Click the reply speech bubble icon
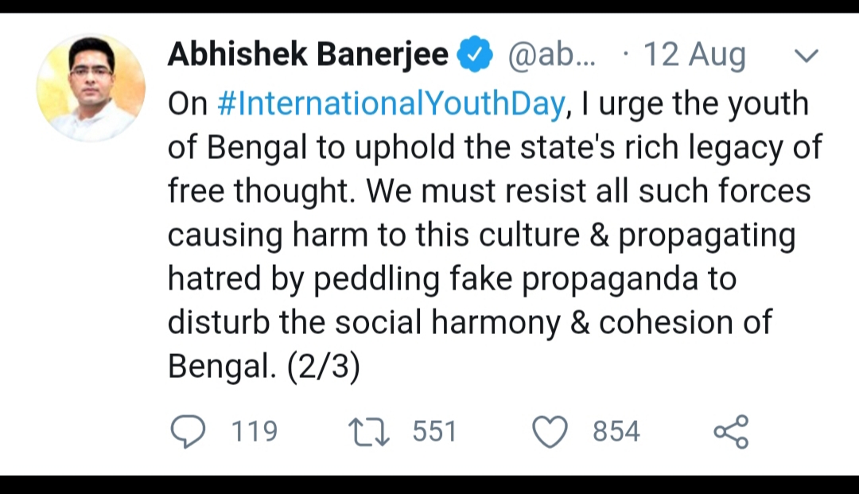Image resolution: width=859 pixels, height=494 pixels. coord(189,431)
